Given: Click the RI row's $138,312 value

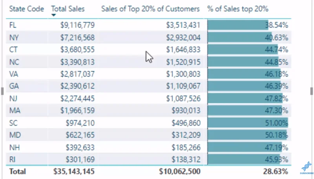Looking at the screenshot, I should tap(186, 159).
